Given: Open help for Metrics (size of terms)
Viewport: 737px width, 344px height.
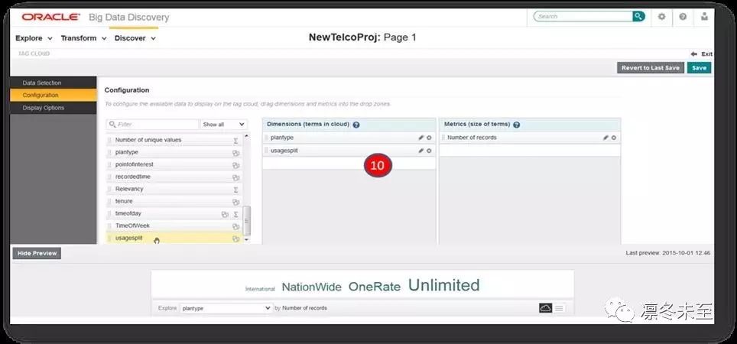Looking at the screenshot, I should click(x=517, y=125).
